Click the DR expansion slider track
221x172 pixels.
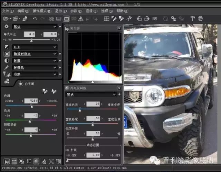click(x=93, y=160)
